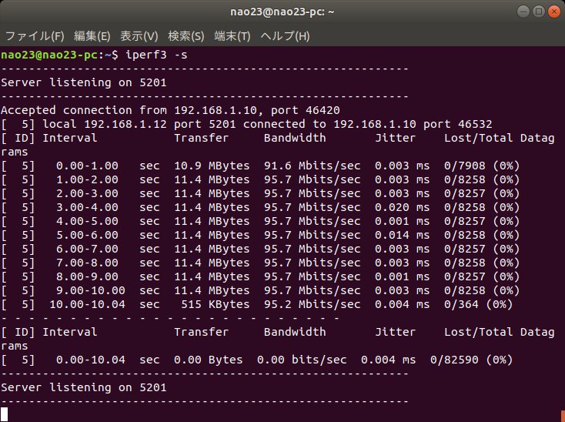Open the 検索(S) menu
565x422 pixels.
click(186, 36)
